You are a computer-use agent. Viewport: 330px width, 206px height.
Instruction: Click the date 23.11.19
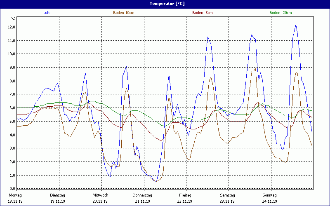pos(227,201)
